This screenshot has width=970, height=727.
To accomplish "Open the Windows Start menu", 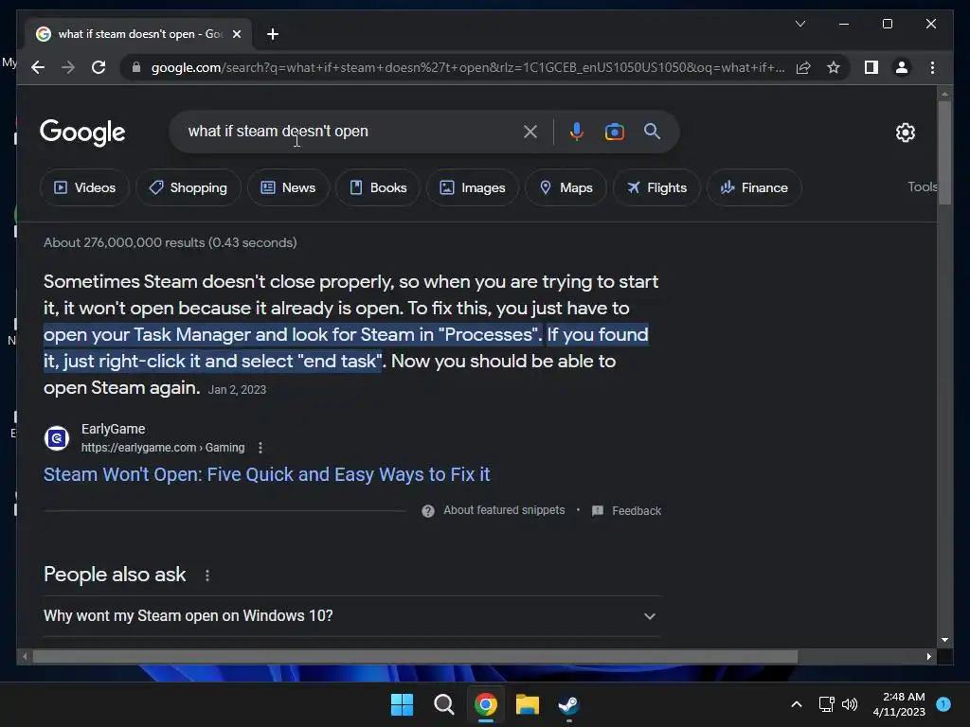I will (402, 704).
